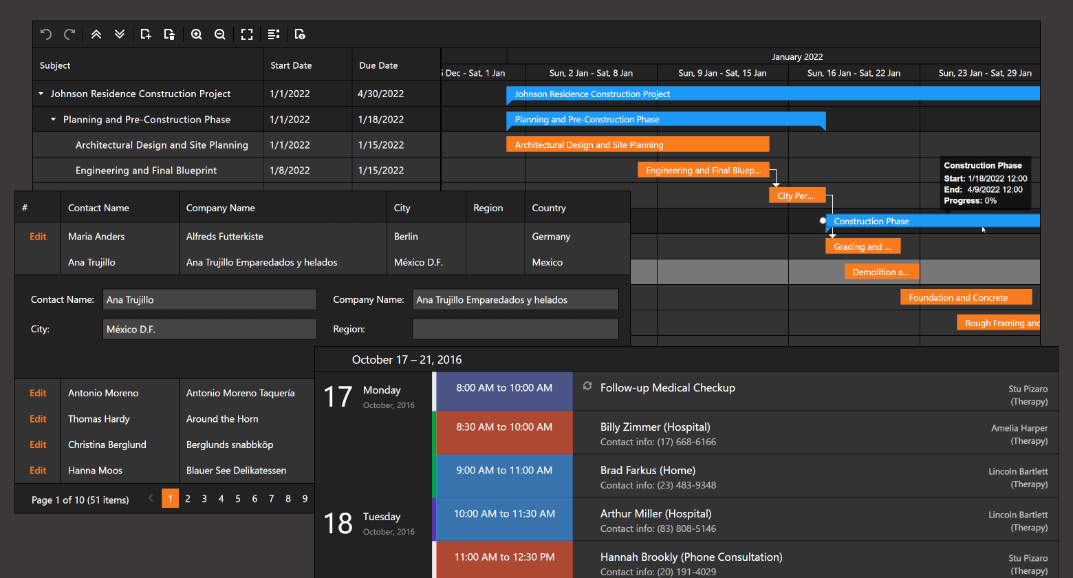Viewport: 1073px width, 578px height.
Task: Click the City column header in the contacts grid
Action: (x=426, y=208)
